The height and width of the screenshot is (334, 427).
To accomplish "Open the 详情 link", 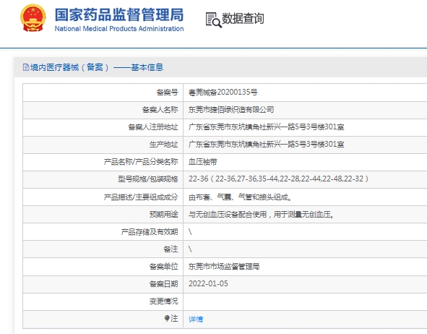I will click(x=196, y=319).
